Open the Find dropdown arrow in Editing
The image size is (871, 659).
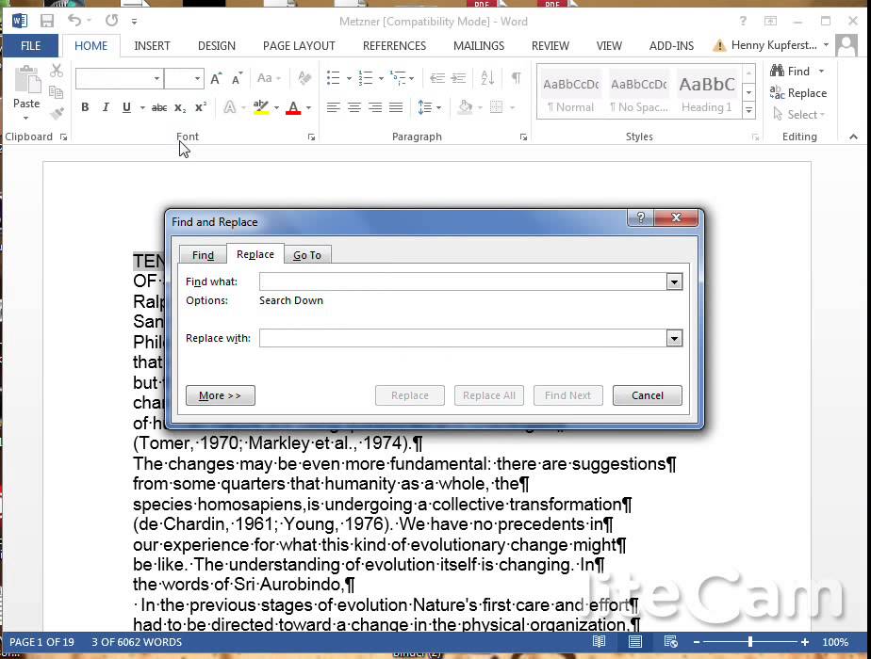click(x=821, y=71)
